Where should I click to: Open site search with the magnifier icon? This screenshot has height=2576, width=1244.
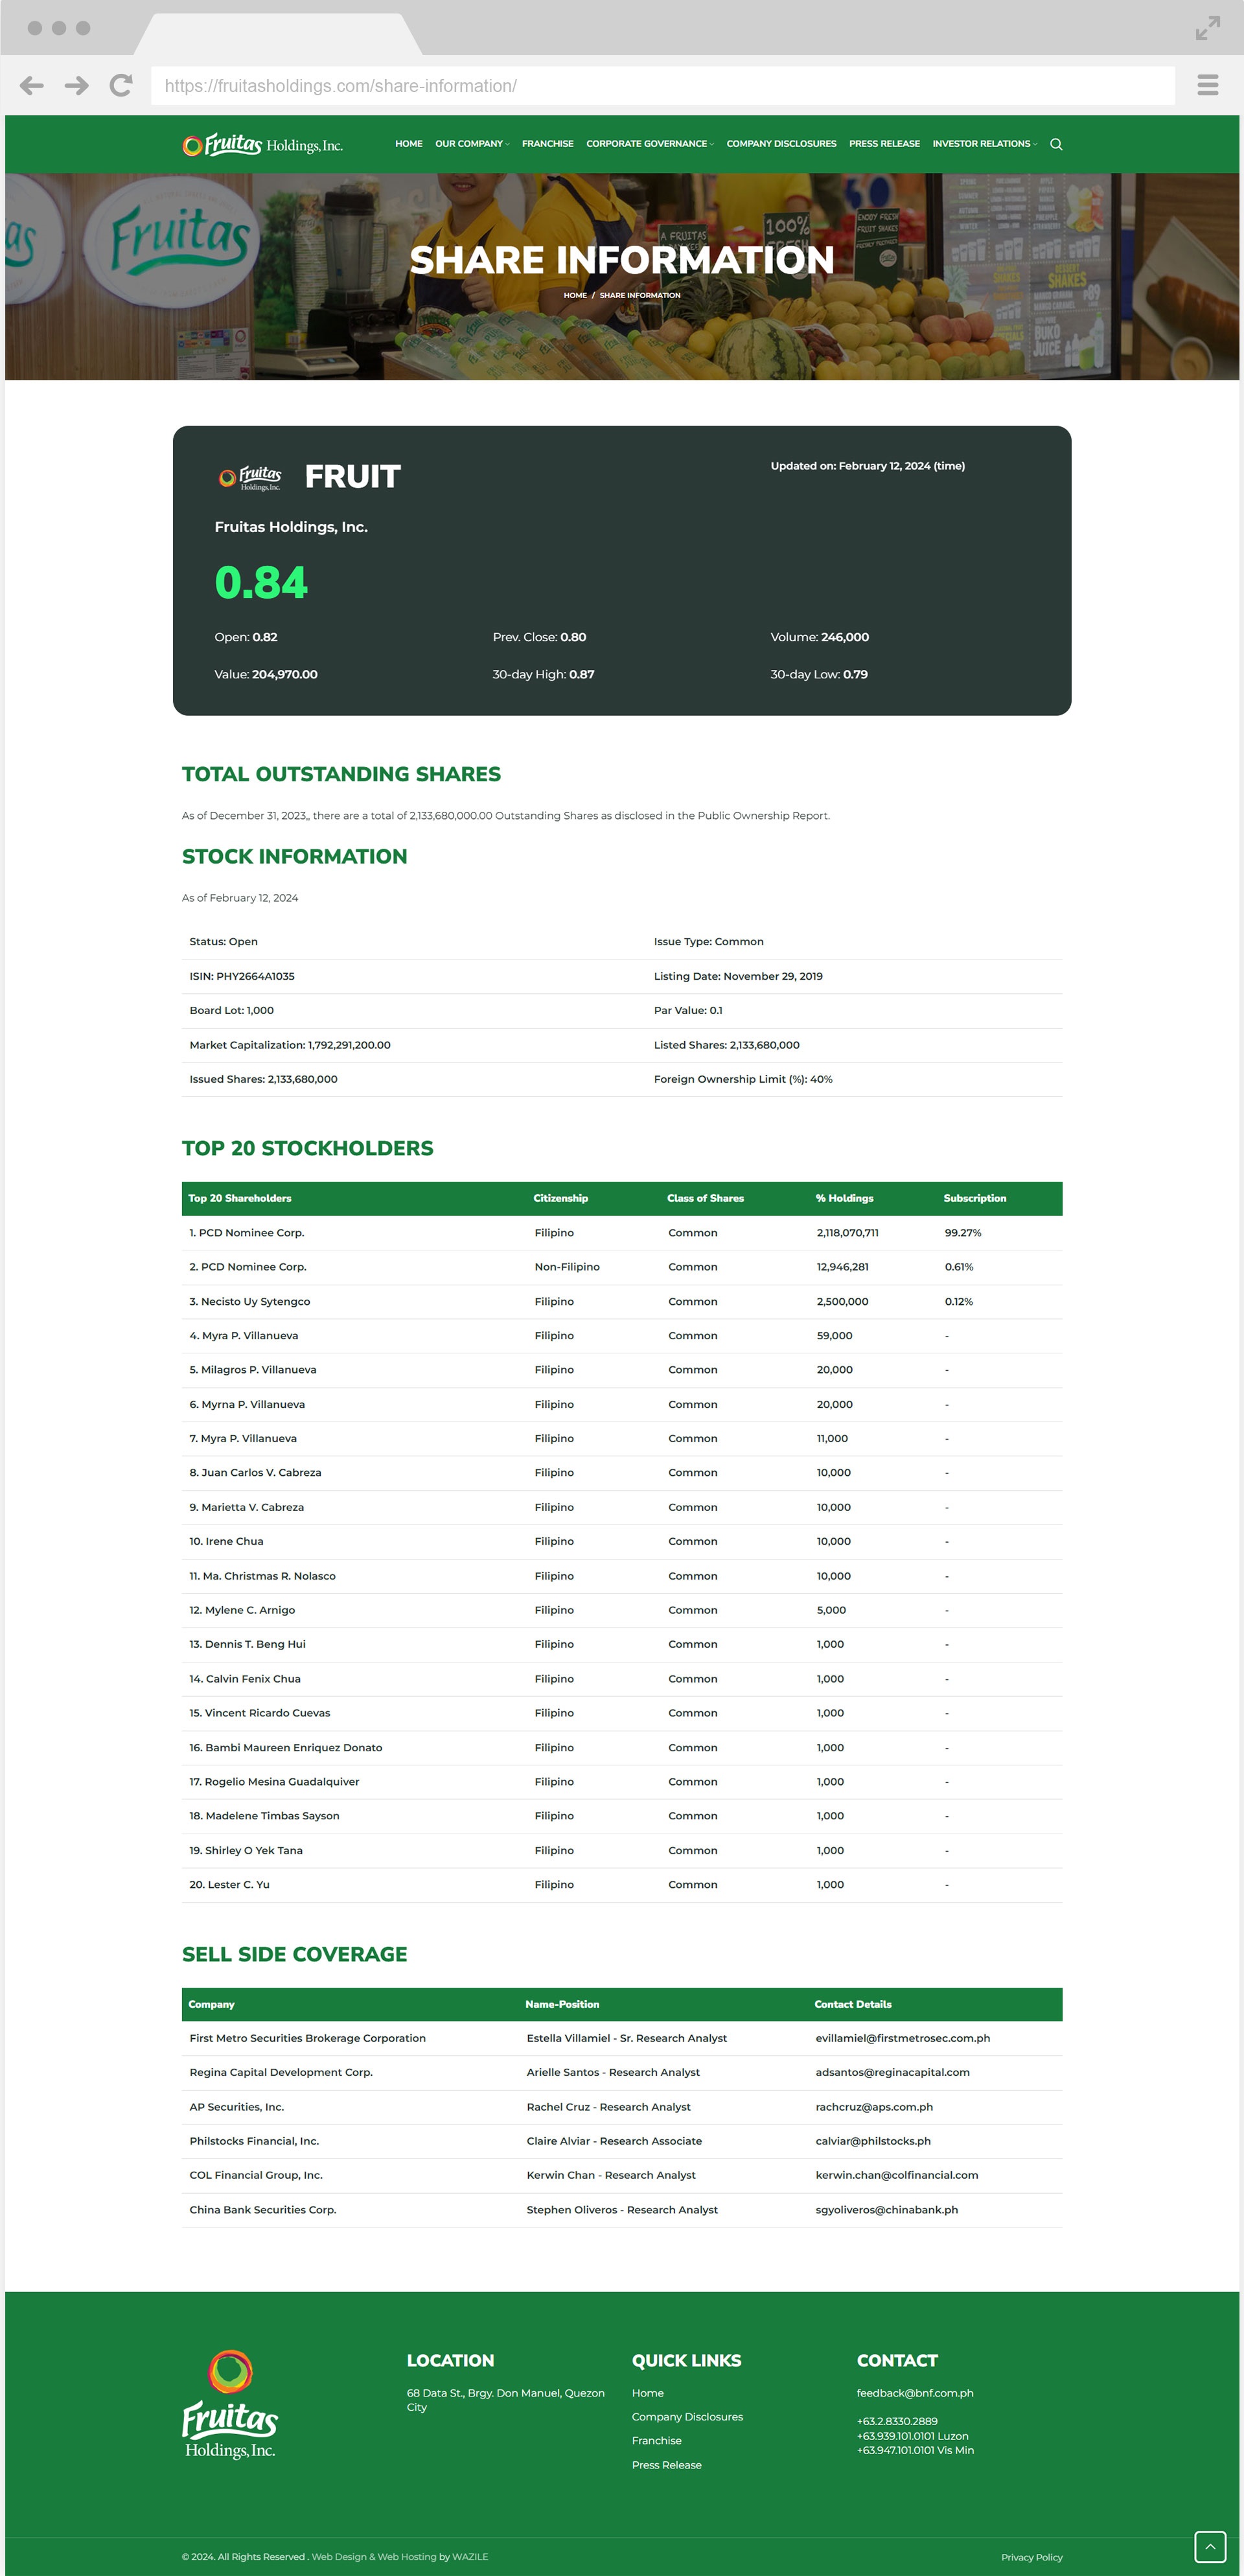(1056, 144)
